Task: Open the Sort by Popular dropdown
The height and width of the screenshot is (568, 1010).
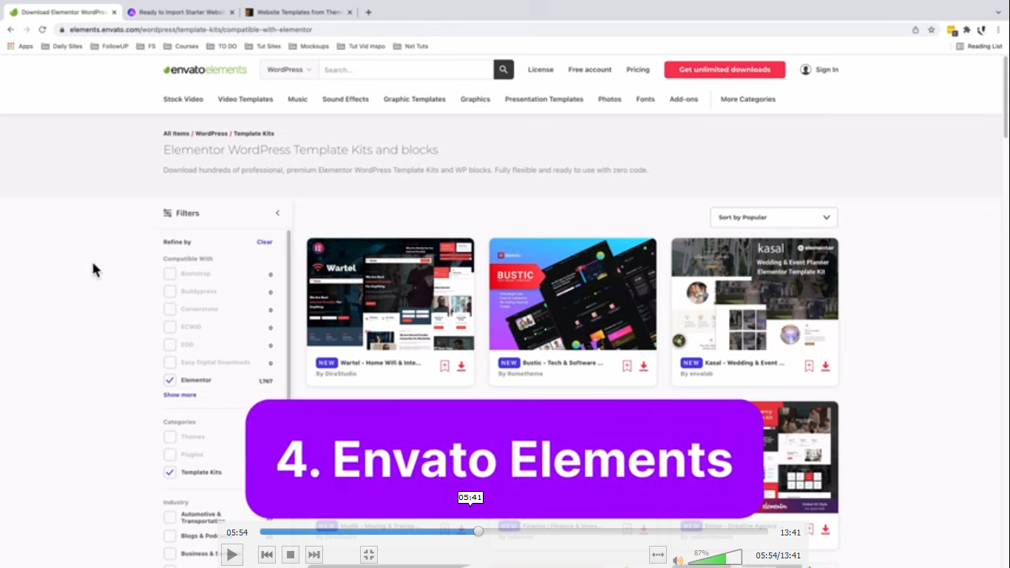Action: tap(773, 217)
